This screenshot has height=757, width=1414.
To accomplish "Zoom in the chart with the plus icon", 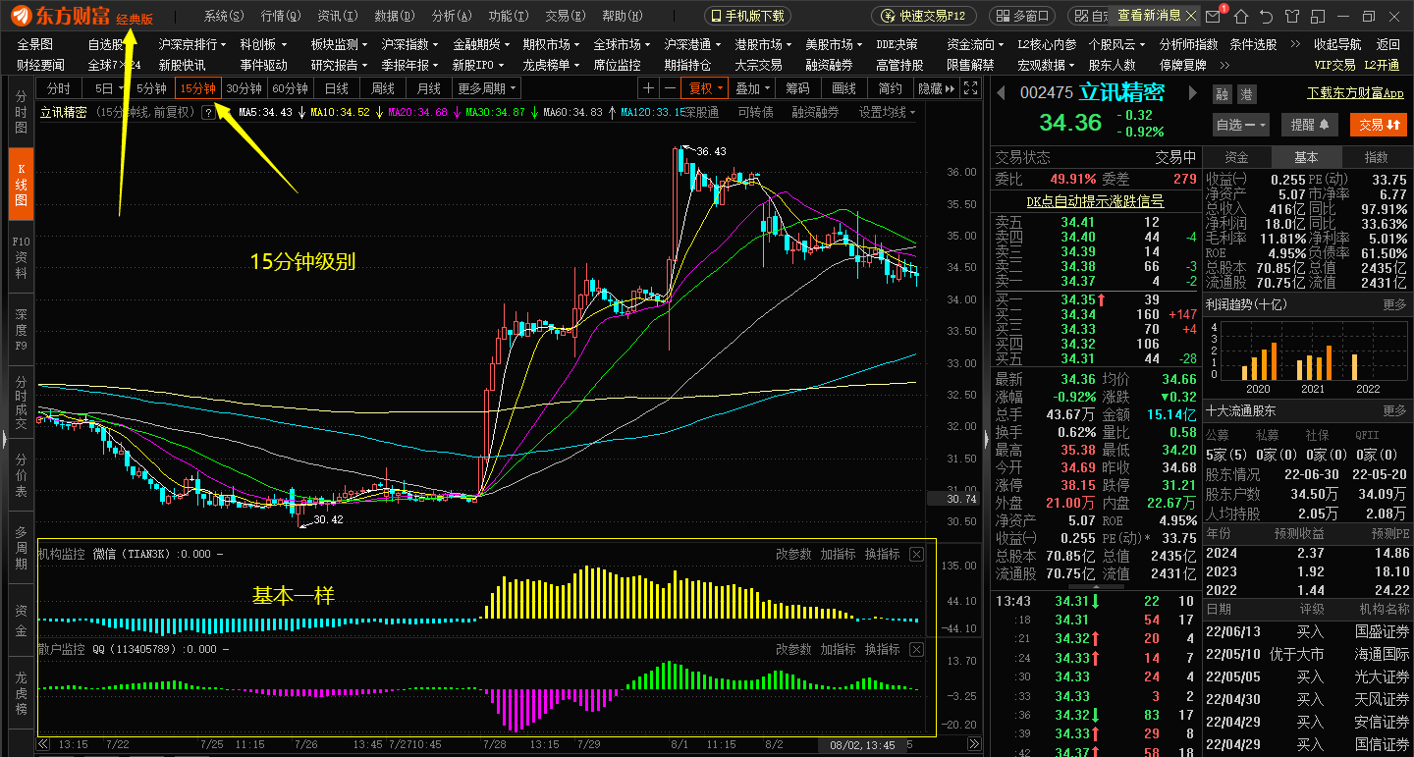I will 648,88.
